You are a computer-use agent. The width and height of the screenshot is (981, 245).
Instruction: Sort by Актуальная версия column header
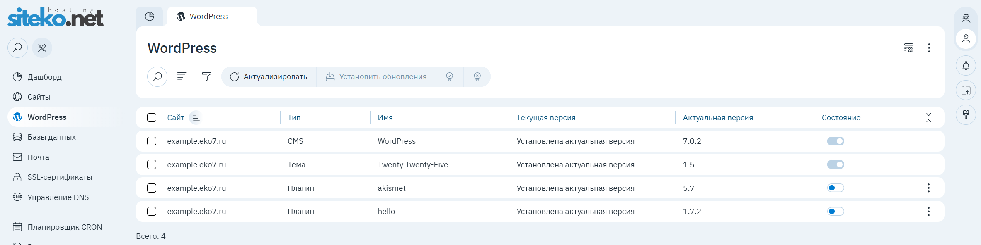pos(718,118)
